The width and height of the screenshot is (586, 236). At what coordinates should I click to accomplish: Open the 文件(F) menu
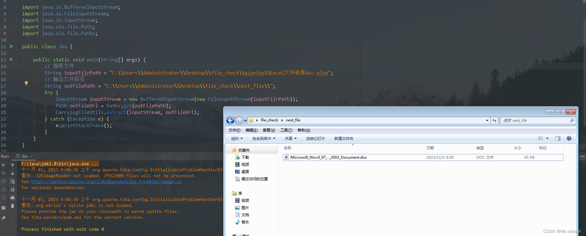234,130
